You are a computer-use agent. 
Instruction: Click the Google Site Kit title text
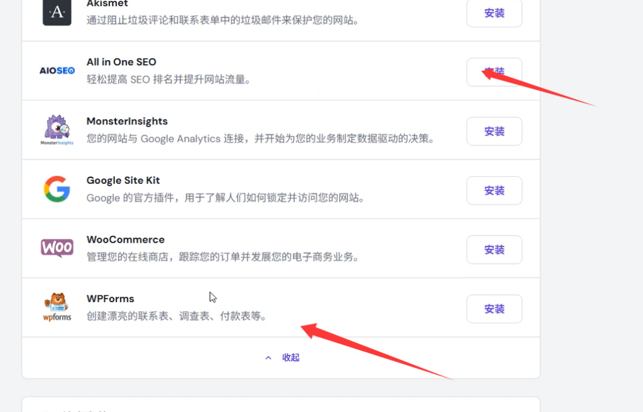click(123, 181)
